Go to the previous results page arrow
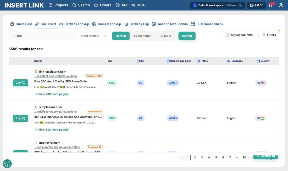The width and height of the screenshot is (288, 171). click(x=181, y=157)
